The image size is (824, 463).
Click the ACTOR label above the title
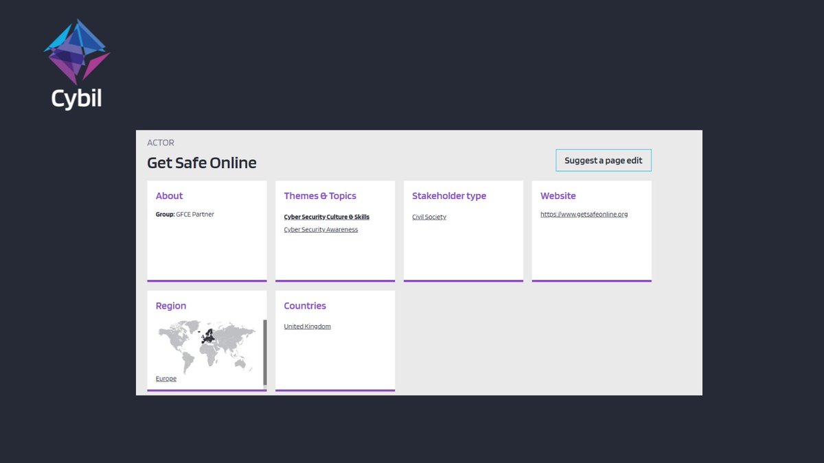tap(160, 142)
